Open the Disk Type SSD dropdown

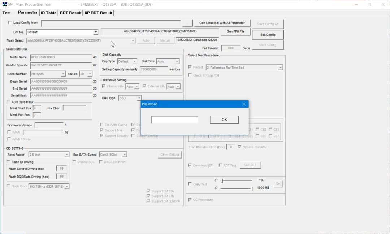pyautogui.click(x=139, y=98)
